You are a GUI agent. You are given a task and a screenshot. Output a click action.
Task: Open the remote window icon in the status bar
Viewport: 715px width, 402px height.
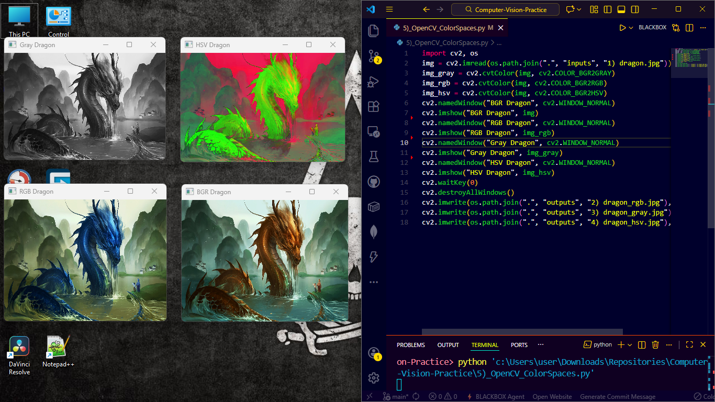click(370, 397)
